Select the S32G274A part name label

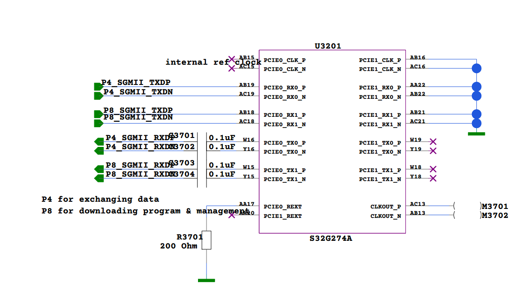click(331, 239)
